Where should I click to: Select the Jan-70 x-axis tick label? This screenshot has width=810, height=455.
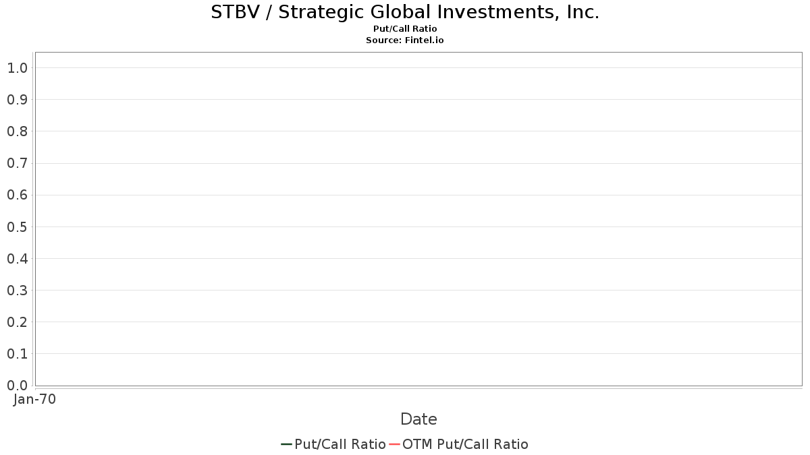pos(34,399)
